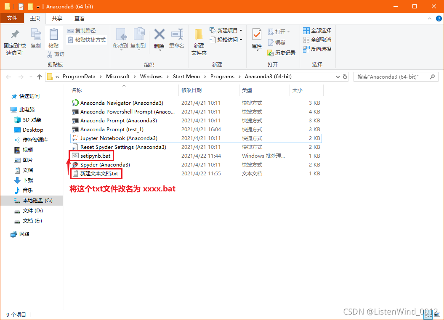Screen dimensions: 444x320
Task: Click Copy Path (复制路径)
Action: coord(82,31)
